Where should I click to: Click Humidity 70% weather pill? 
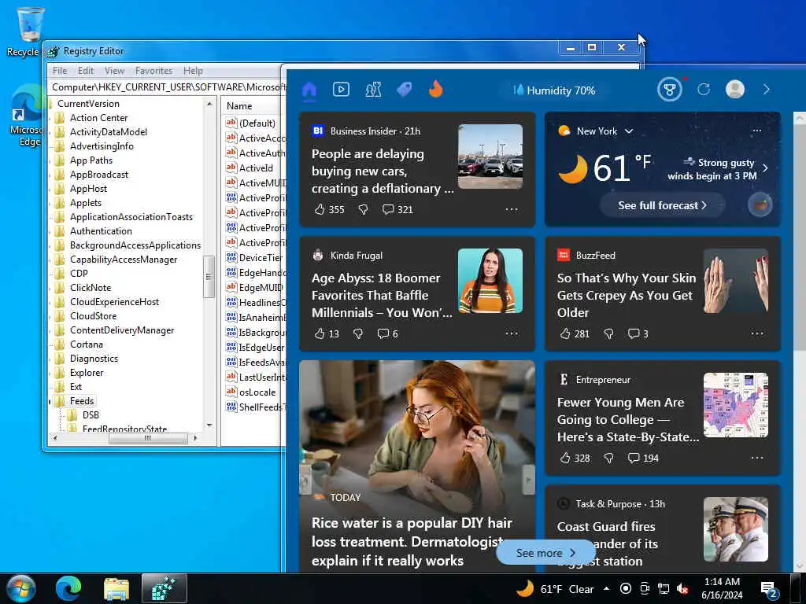[x=554, y=90]
